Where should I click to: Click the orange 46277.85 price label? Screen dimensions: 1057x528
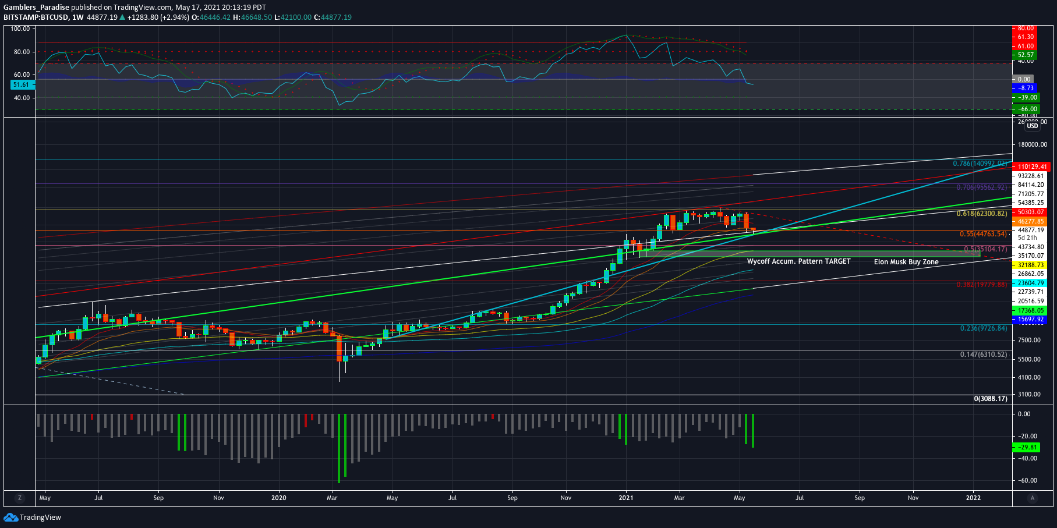(x=1030, y=222)
